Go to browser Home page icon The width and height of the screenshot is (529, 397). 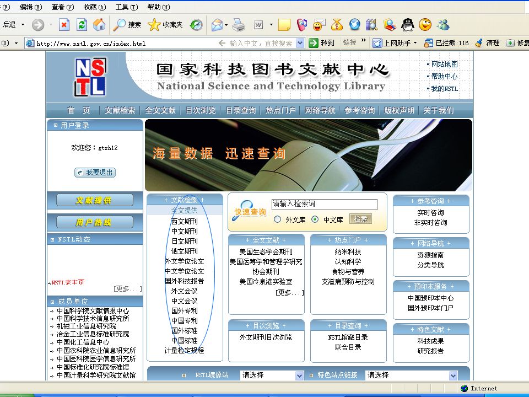99,25
